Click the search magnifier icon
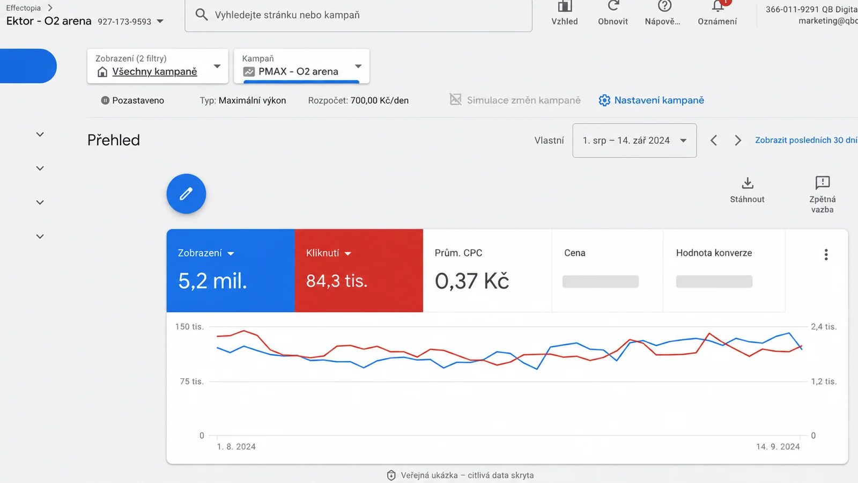This screenshot has width=858, height=483. click(x=202, y=14)
